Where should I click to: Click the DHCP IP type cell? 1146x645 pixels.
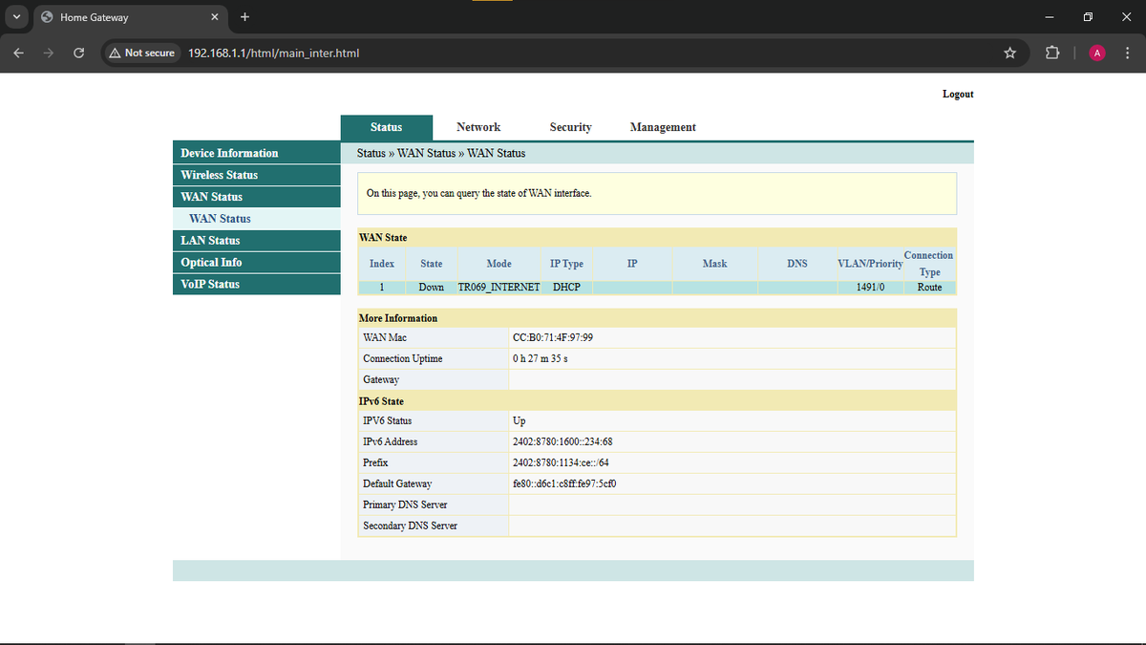click(567, 287)
